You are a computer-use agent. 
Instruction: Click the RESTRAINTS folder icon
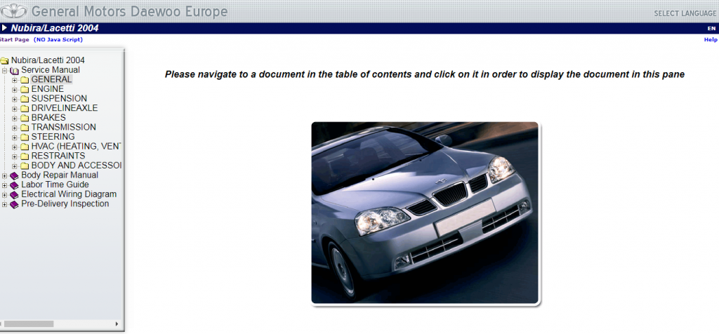[x=25, y=156]
